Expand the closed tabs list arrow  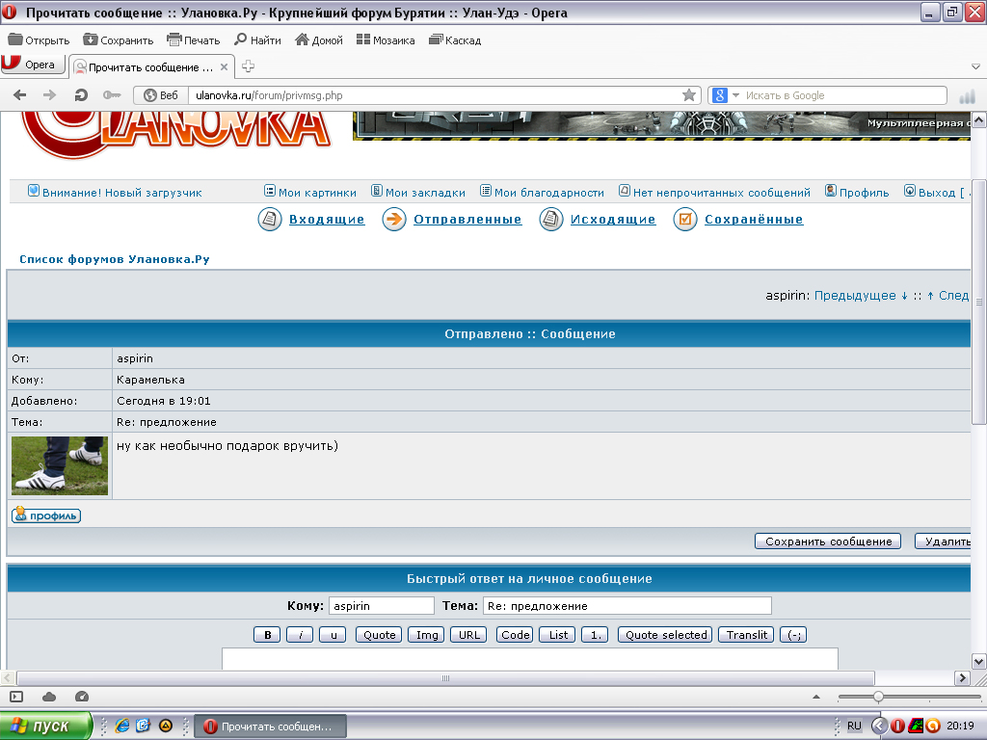click(x=974, y=66)
